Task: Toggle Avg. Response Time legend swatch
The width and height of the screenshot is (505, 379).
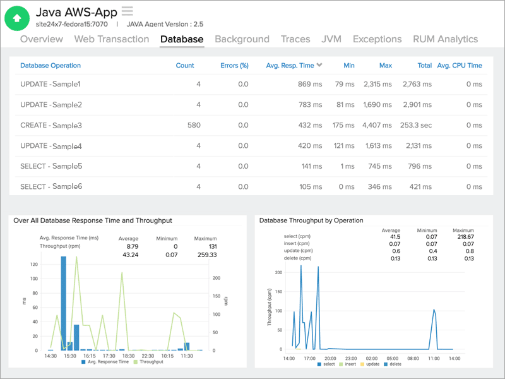Action: (x=85, y=362)
